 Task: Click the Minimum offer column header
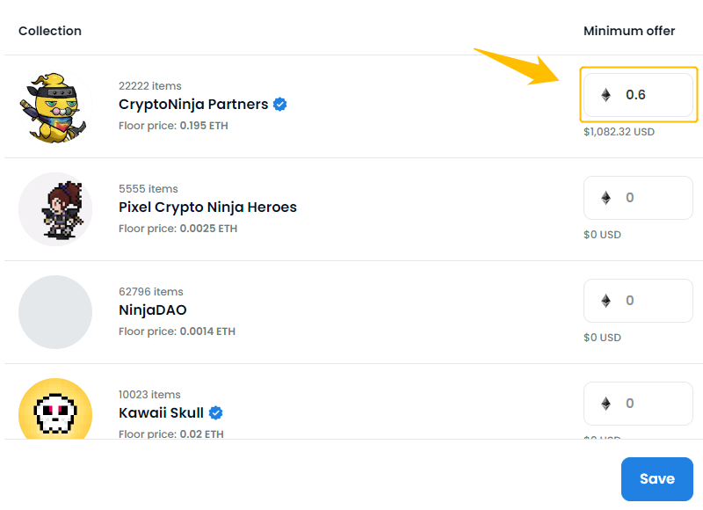point(629,31)
